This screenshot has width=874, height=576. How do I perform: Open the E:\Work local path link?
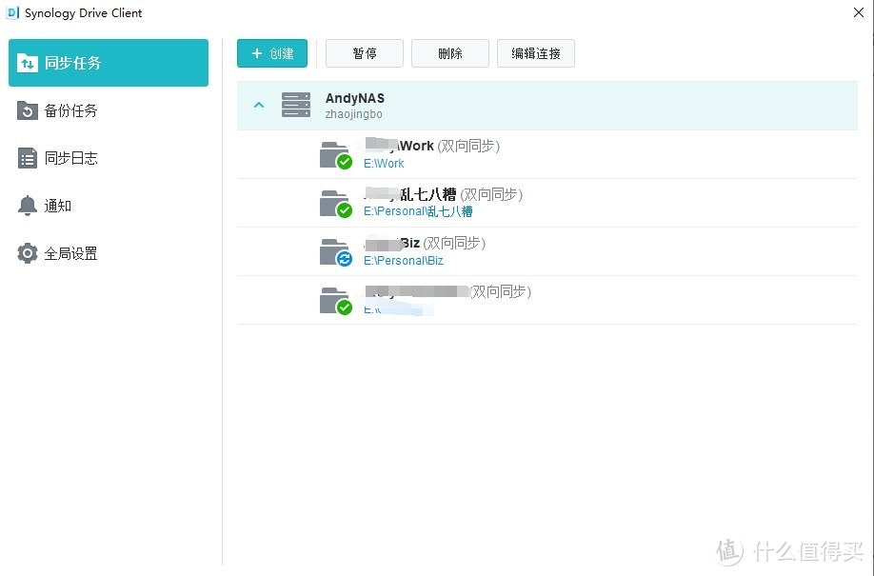point(384,164)
